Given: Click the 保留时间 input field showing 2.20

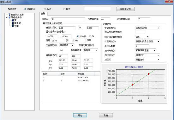Looking at the screenshot, I should coord(67,28).
